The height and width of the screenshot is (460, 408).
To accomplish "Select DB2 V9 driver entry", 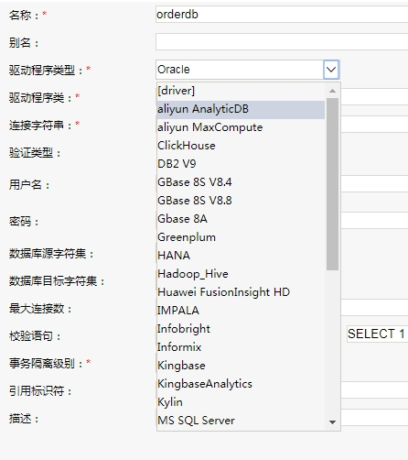I will point(241,164).
